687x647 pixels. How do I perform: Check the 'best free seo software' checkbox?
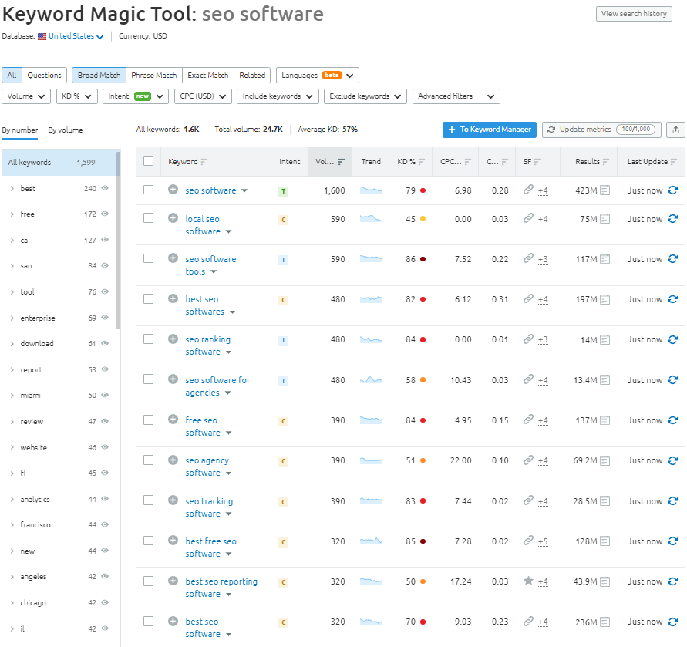click(x=149, y=541)
